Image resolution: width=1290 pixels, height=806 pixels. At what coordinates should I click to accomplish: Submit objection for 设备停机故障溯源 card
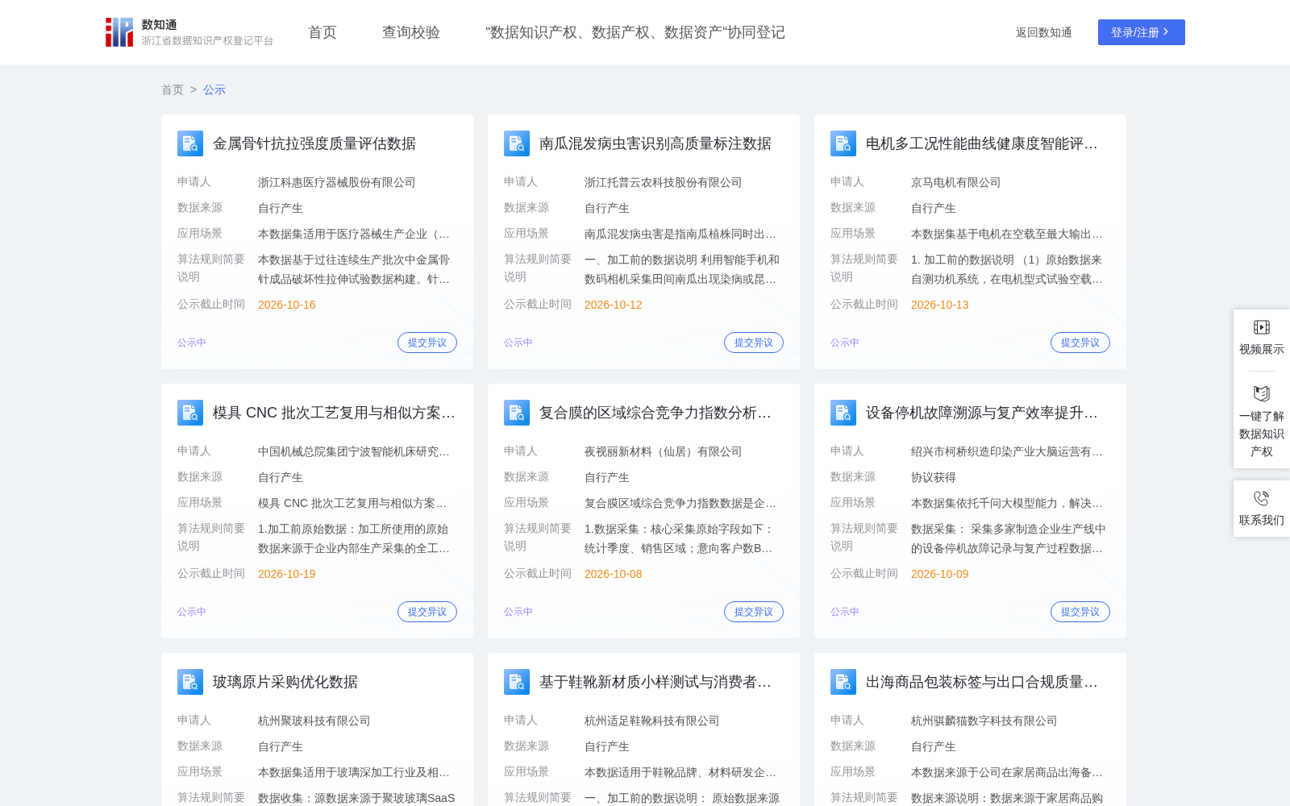[1080, 612]
